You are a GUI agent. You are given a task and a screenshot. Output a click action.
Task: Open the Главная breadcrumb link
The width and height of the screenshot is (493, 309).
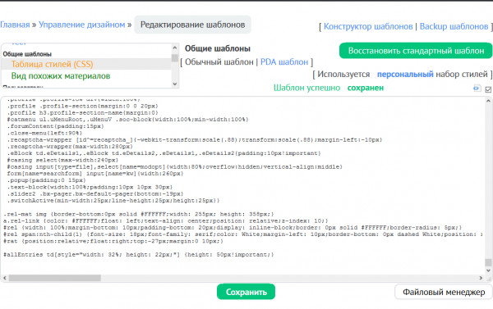[15, 25]
